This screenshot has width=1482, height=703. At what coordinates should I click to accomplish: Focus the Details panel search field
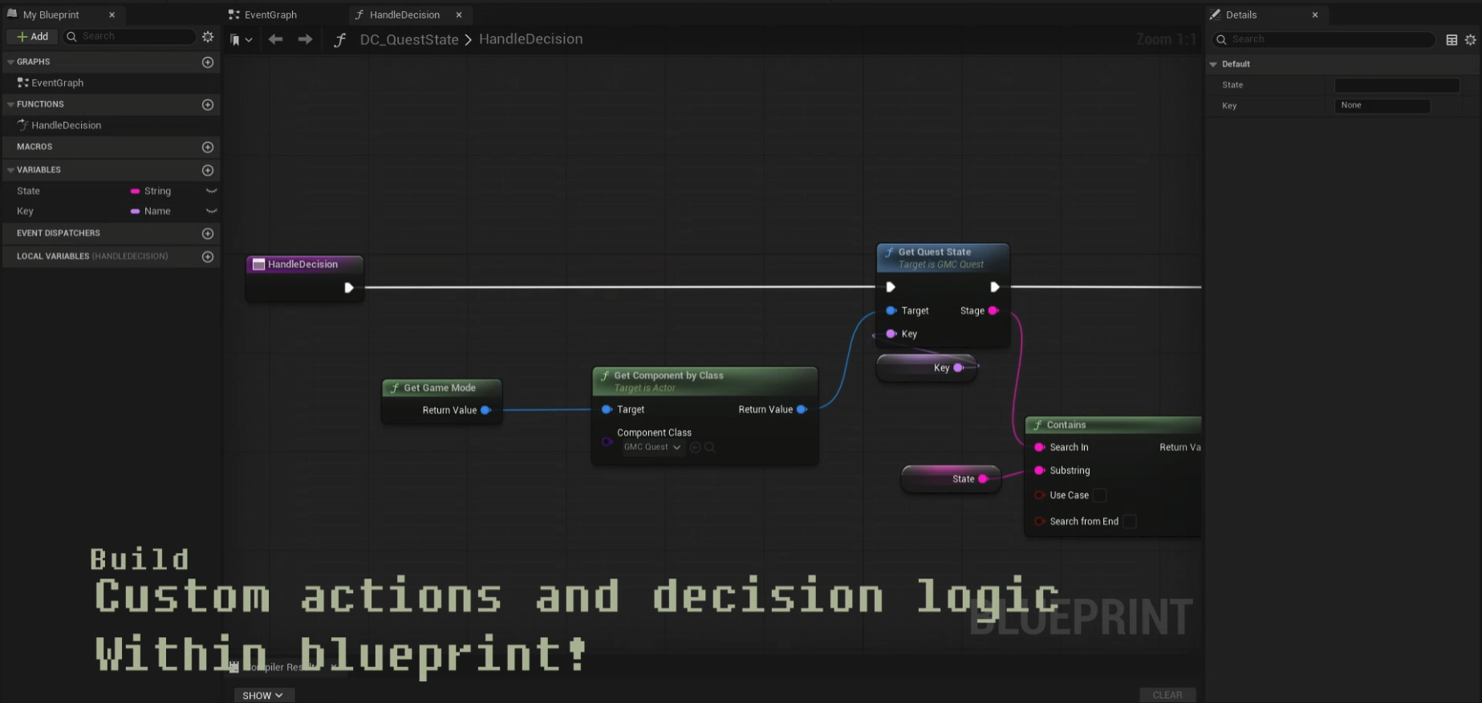[x=1325, y=39]
